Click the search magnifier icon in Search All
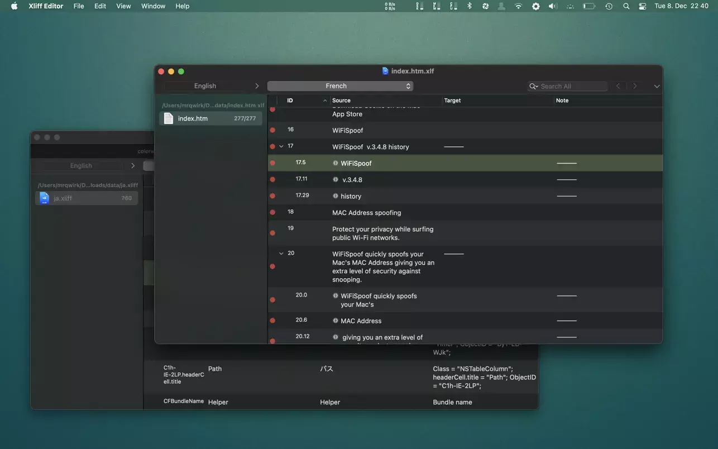 (x=534, y=86)
